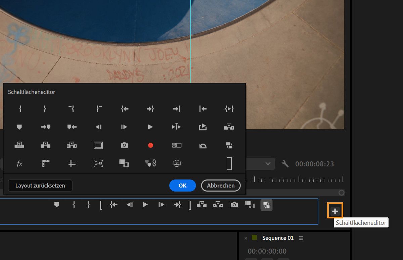Switch to the Sequence 01 tab
The height and width of the screenshot is (260, 403).
pos(278,238)
